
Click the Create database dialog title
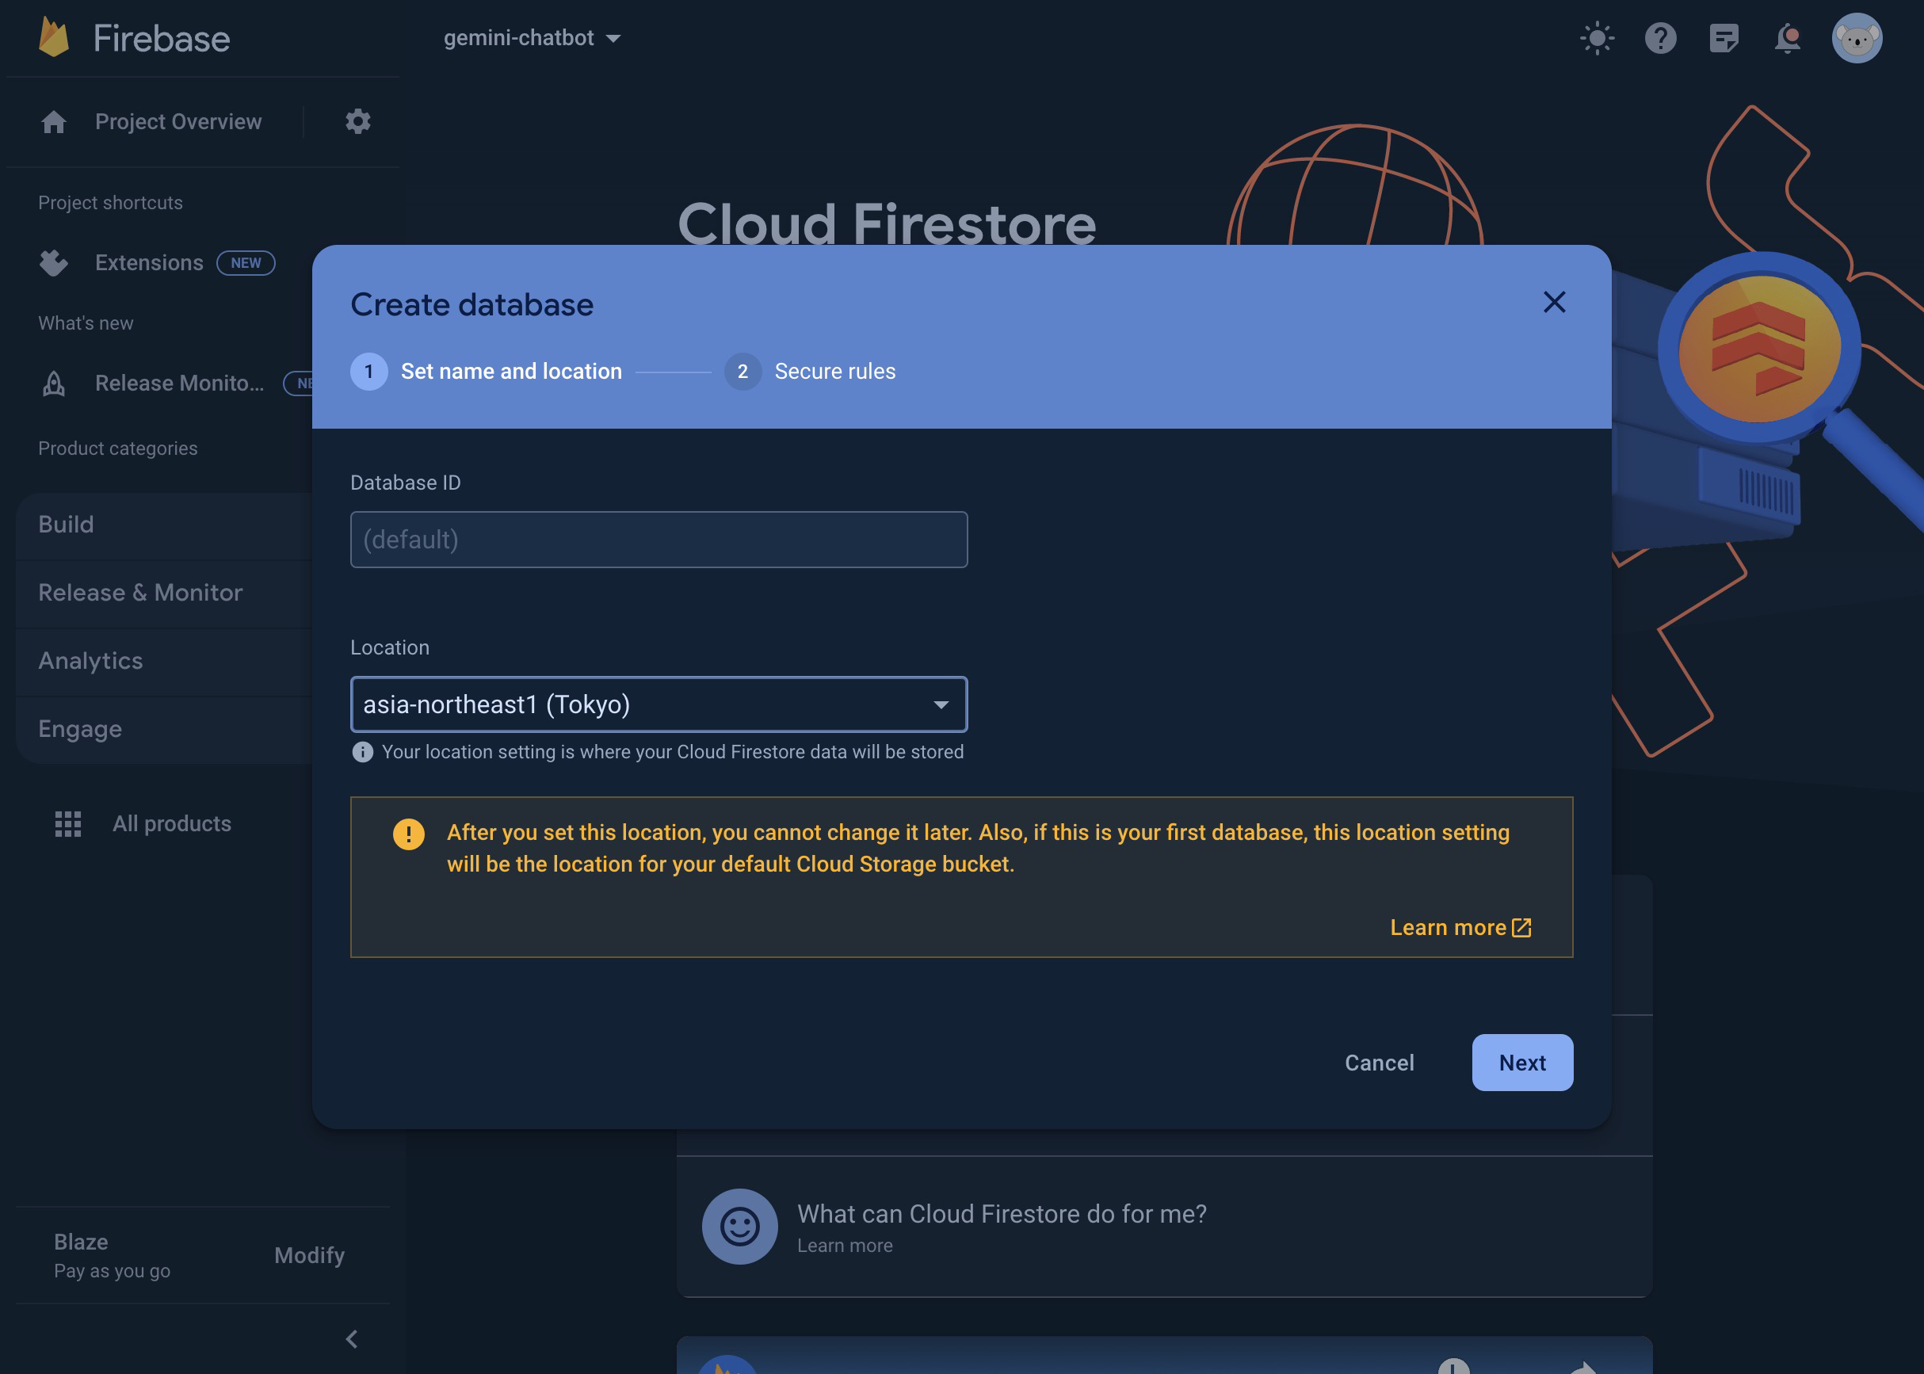[472, 304]
